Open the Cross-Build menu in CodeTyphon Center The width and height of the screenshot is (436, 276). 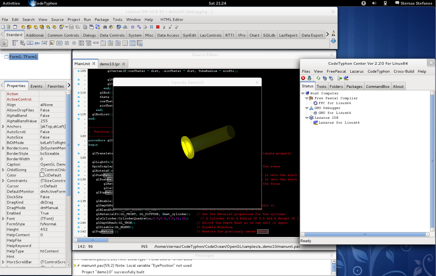(404, 71)
